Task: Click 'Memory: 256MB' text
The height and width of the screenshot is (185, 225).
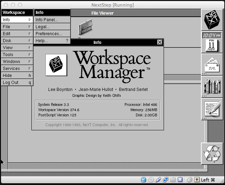Action: 144,110
